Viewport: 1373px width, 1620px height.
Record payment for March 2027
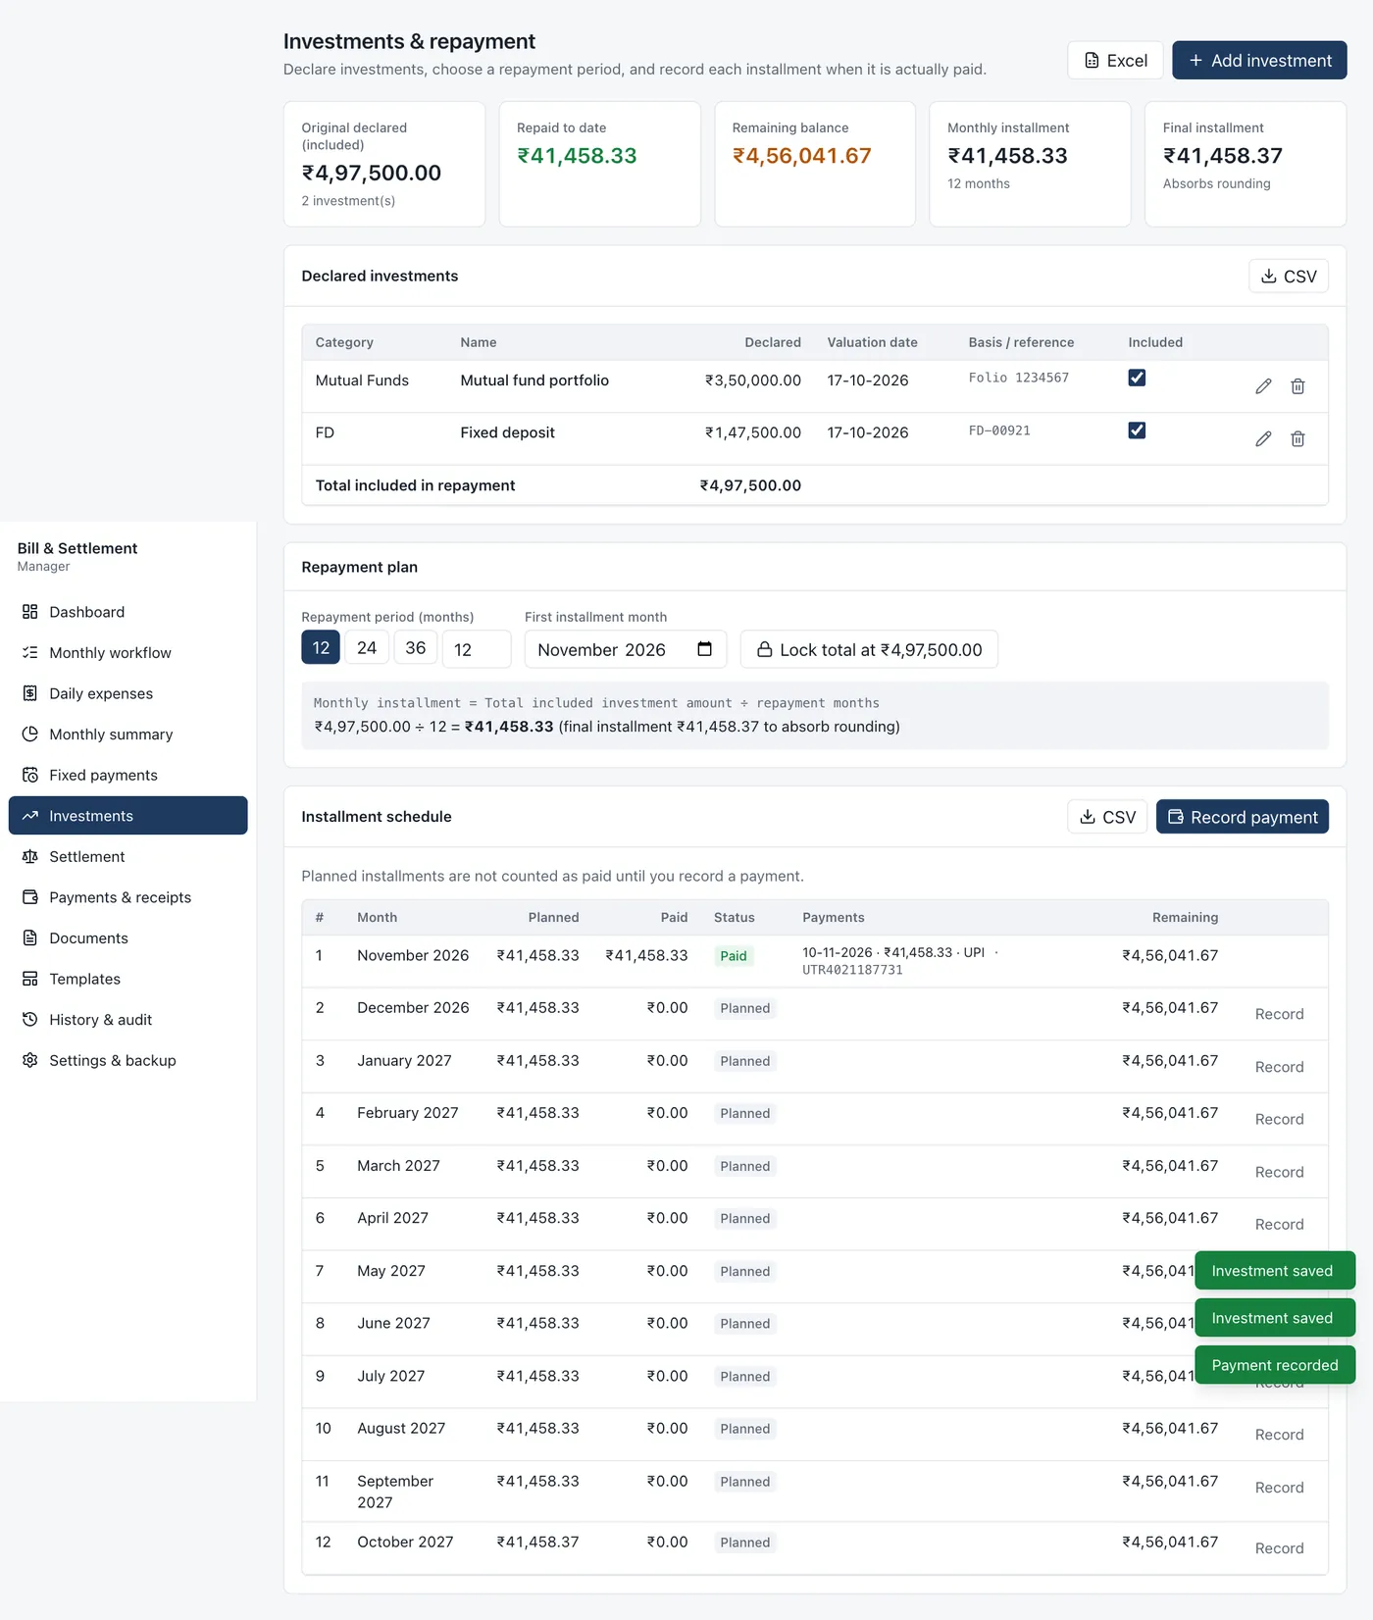[x=1279, y=1172]
